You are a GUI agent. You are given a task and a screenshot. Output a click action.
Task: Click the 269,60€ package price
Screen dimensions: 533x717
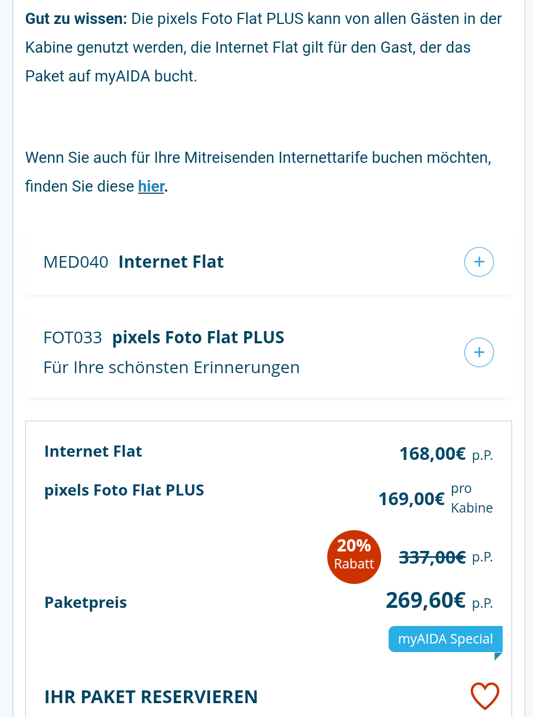[425, 600]
